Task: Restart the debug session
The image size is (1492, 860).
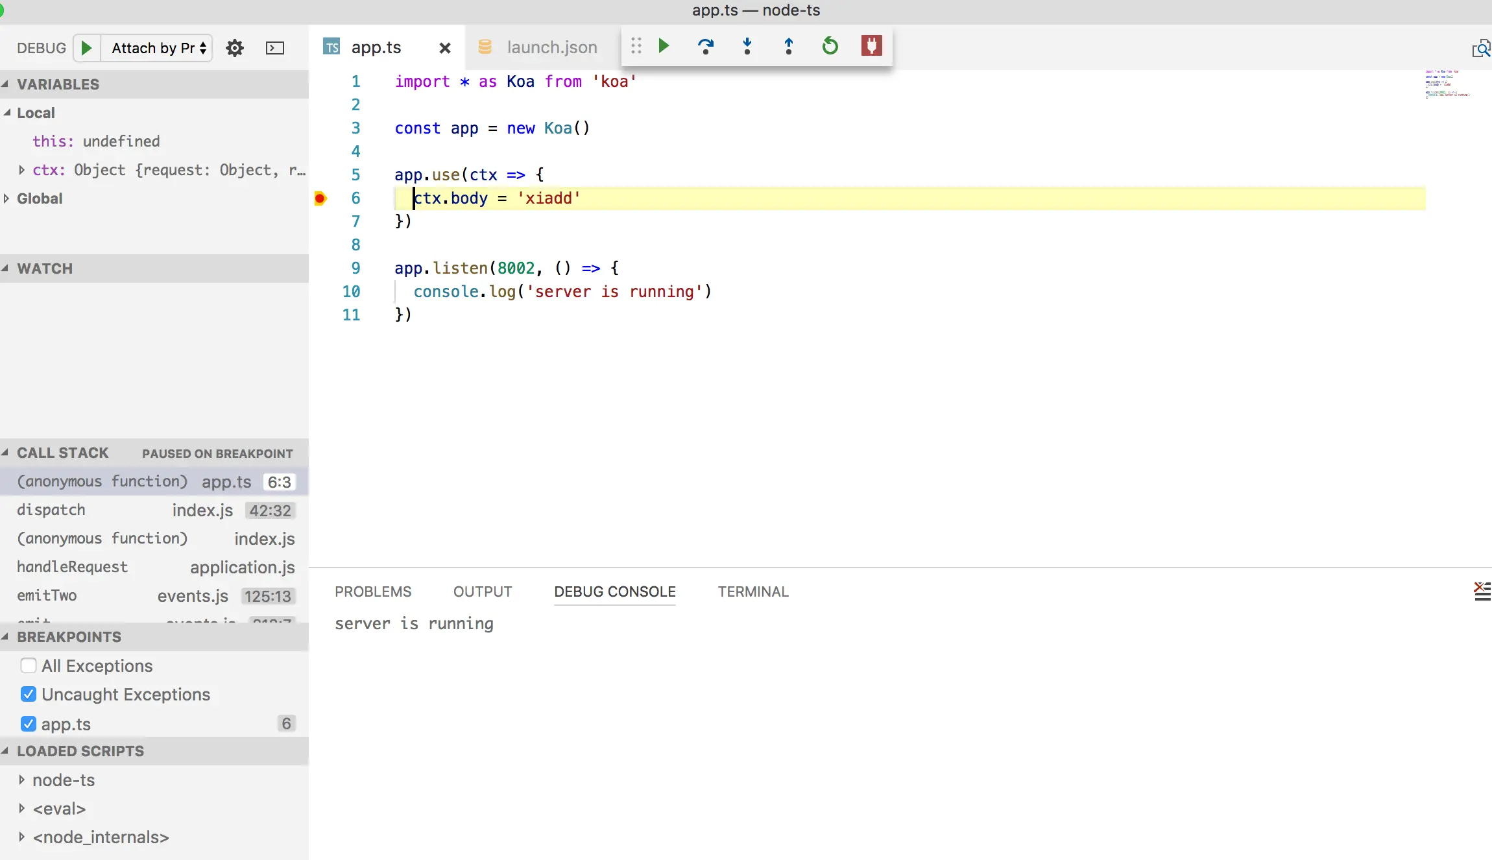Action: (x=830, y=46)
